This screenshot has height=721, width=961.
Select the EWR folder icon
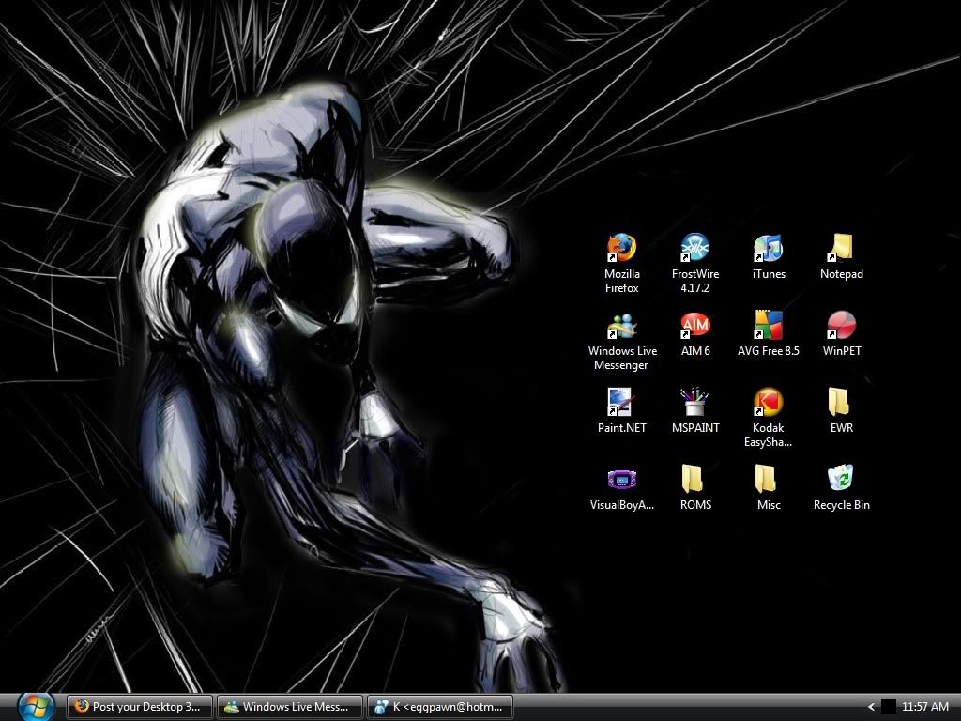point(841,403)
